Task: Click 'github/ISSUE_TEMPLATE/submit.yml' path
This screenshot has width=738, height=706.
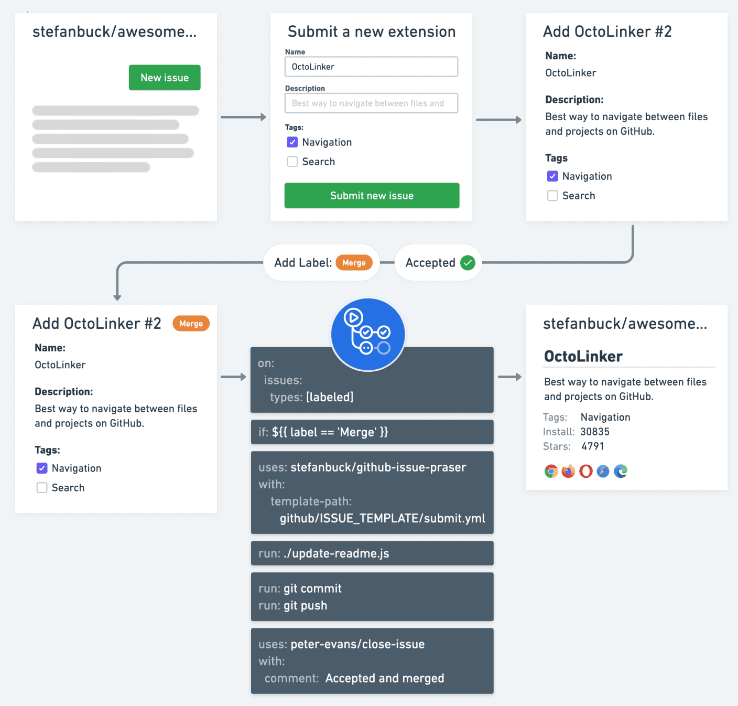Action: pos(383,518)
